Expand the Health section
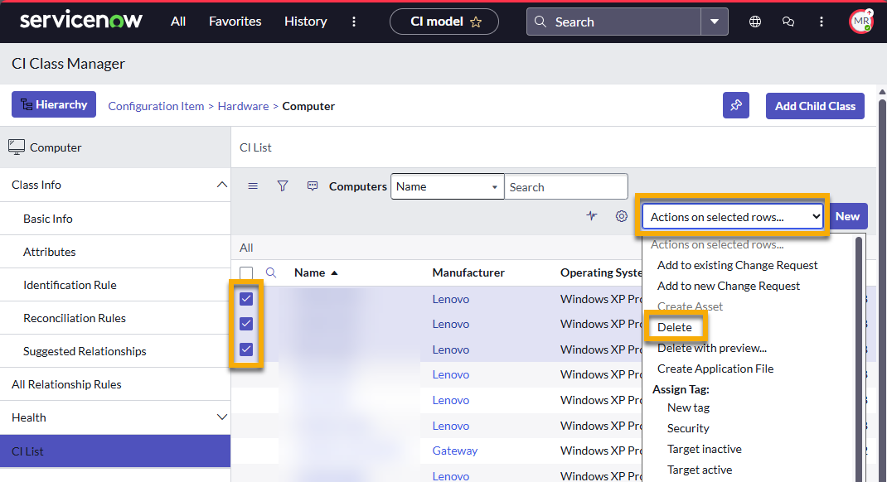The height and width of the screenshot is (482, 887). tap(221, 417)
